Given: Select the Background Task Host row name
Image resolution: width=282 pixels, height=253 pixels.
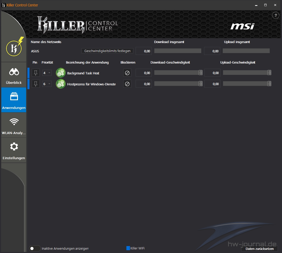Looking at the screenshot, I should tap(83, 73).
